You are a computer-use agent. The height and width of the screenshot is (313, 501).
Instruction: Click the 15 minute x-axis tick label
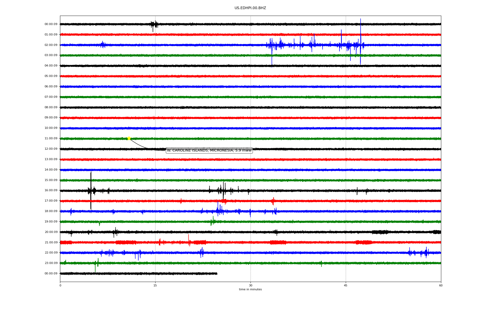click(x=155, y=285)
